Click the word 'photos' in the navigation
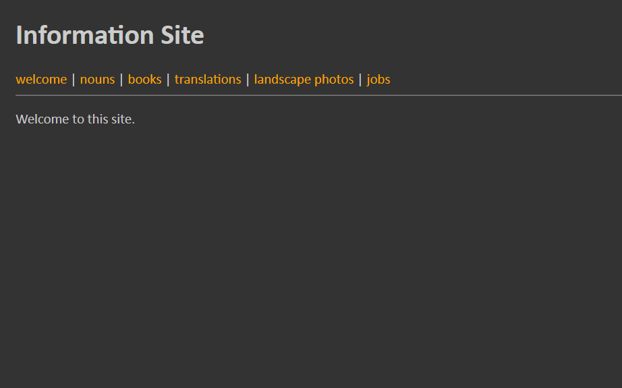This screenshot has width=622, height=388. pyautogui.click(x=334, y=80)
